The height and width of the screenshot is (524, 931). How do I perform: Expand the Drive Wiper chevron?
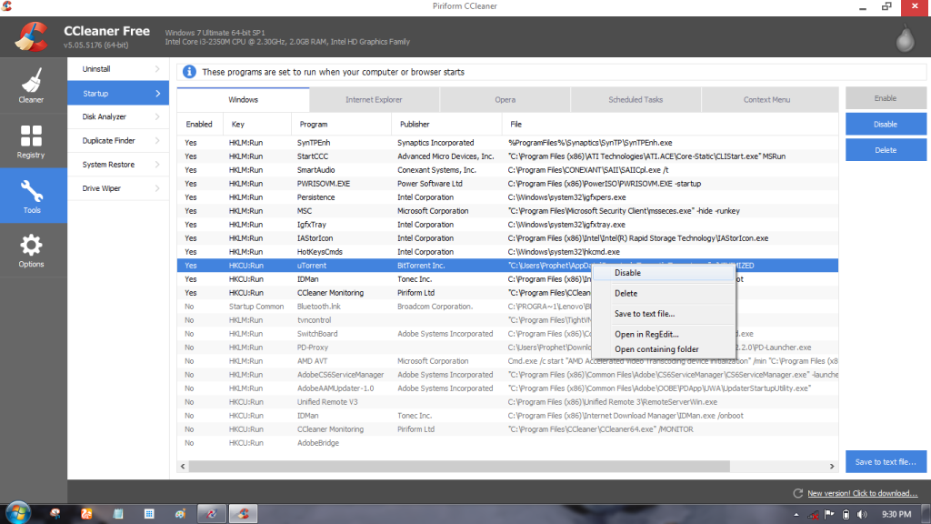pyautogui.click(x=156, y=187)
